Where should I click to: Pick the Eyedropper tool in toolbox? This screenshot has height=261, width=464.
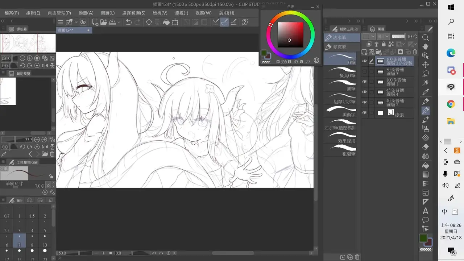426,92
